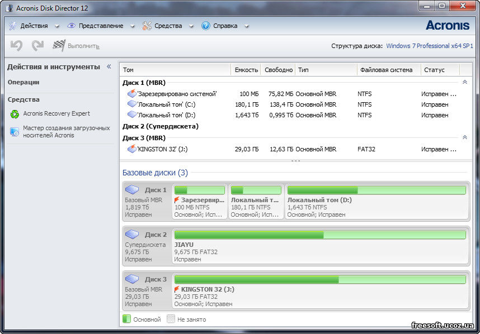Click the Операции section label

coord(23,82)
